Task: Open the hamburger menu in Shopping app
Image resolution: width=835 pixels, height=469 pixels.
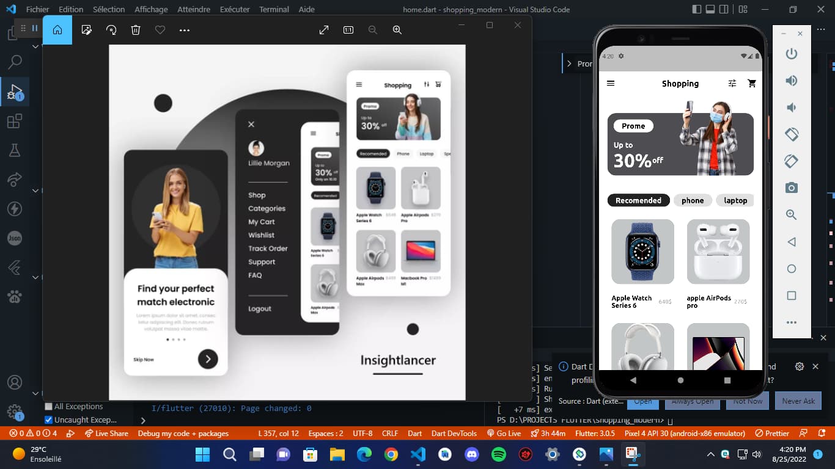Action: click(x=610, y=84)
